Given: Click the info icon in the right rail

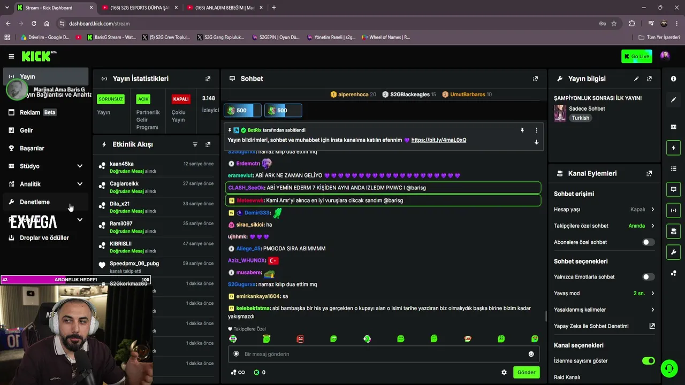Looking at the screenshot, I should pyautogui.click(x=673, y=79).
